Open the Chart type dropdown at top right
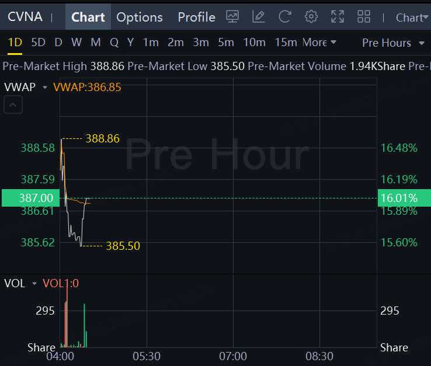This screenshot has height=366, width=431. pyautogui.click(x=412, y=18)
